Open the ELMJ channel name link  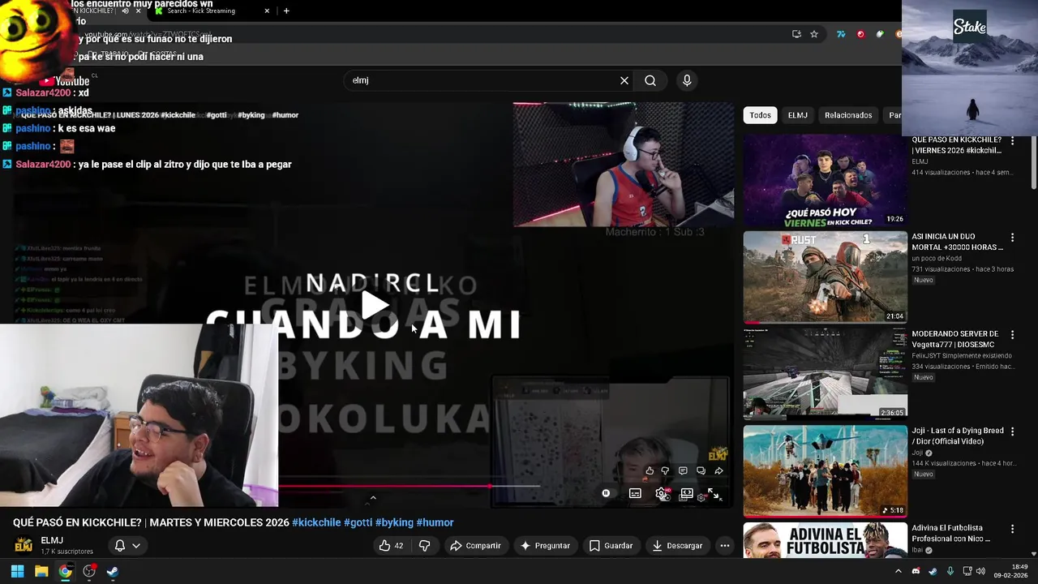click(x=52, y=540)
